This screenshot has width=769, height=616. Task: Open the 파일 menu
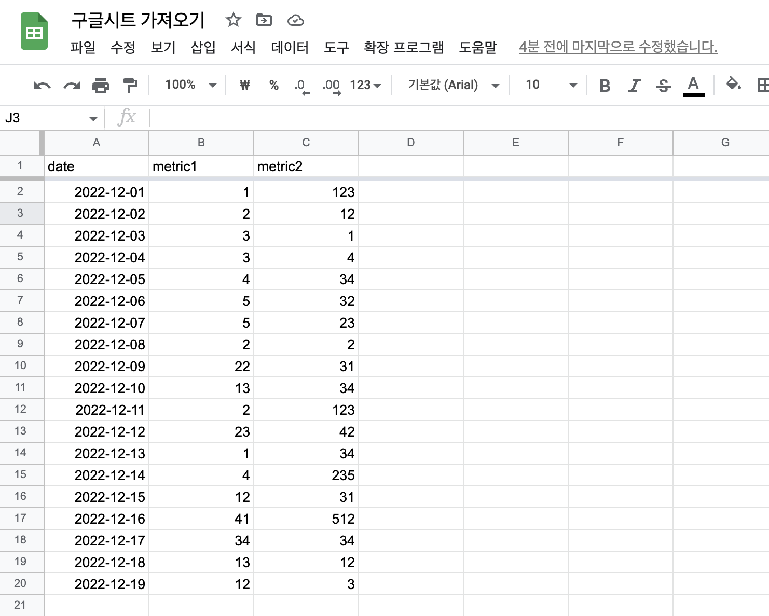pyautogui.click(x=83, y=48)
